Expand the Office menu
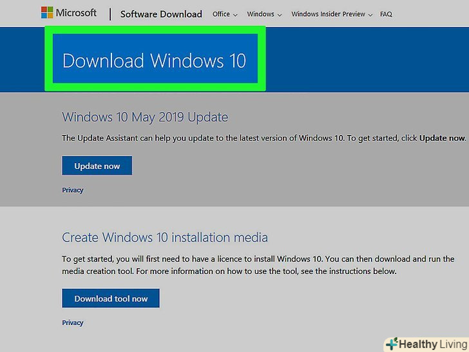This screenshot has height=352, width=469. [225, 14]
